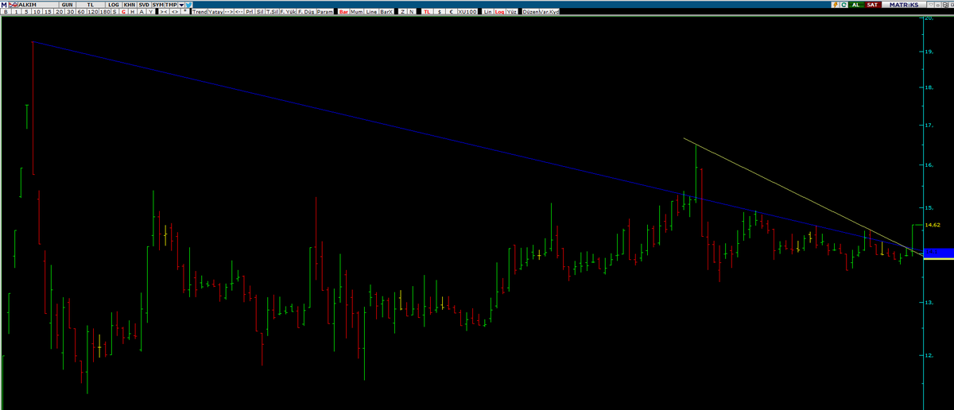The width and height of the screenshot is (954, 410).
Task: Select the euro € currency button
Action: click(452, 12)
